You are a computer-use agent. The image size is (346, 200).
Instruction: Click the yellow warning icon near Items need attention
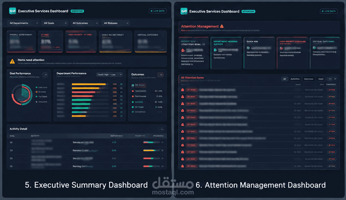12,61
